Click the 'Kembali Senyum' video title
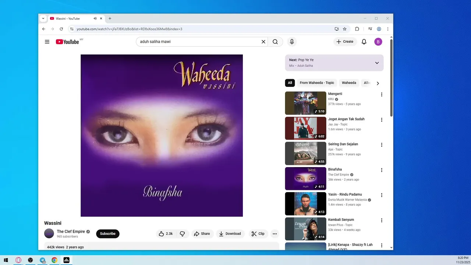471x265 pixels. point(341,220)
